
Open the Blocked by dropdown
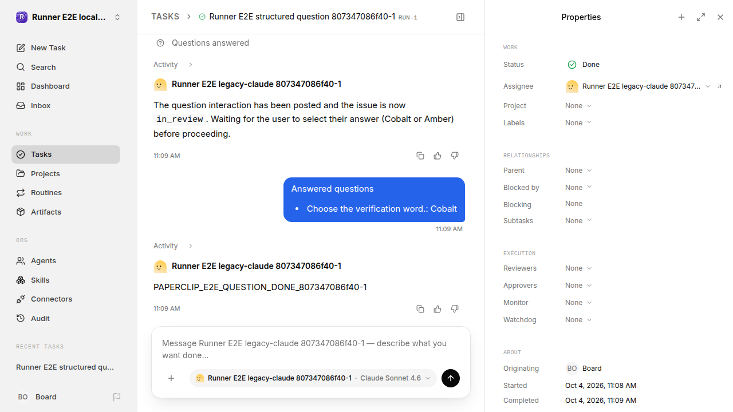pyautogui.click(x=578, y=188)
